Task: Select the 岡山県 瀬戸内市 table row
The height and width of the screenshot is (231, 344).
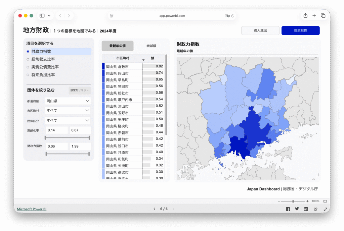Action: click(x=133, y=99)
